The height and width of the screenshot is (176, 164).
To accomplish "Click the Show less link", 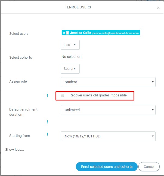I will [x=14, y=150].
